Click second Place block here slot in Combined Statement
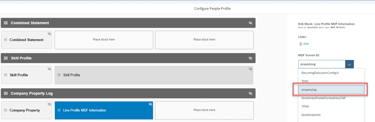Screen dimensions: 375x122 [x=204, y=40]
